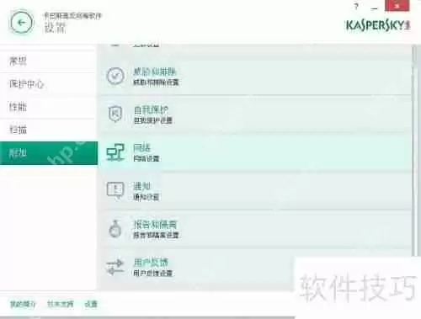Click the 通知 message bubble icon

(x=115, y=191)
